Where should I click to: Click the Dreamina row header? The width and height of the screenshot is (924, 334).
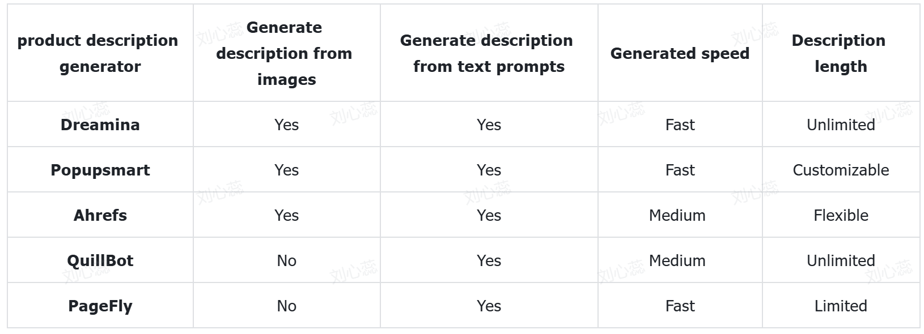pyautogui.click(x=100, y=125)
